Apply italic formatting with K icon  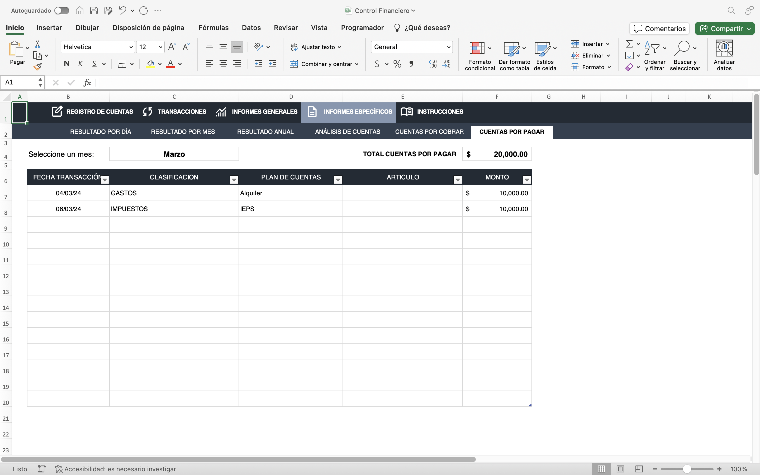[x=80, y=64]
